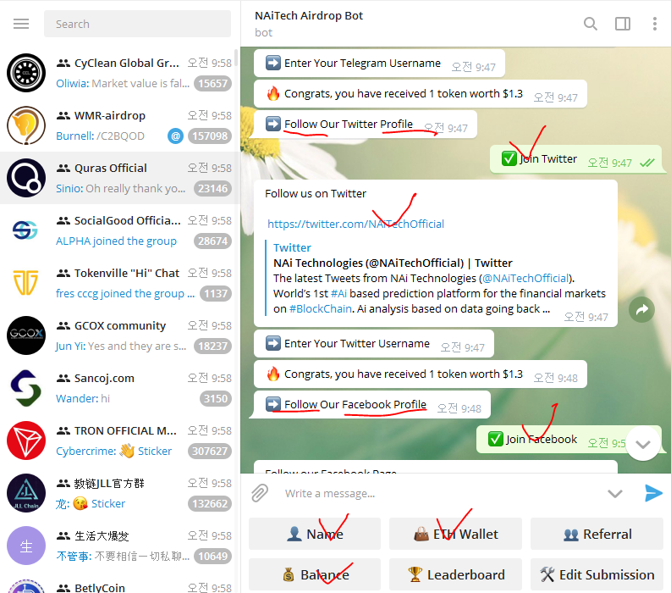Open the JLL Chain group avatar
Screen dimensions: 671x593
coord(26,493)
